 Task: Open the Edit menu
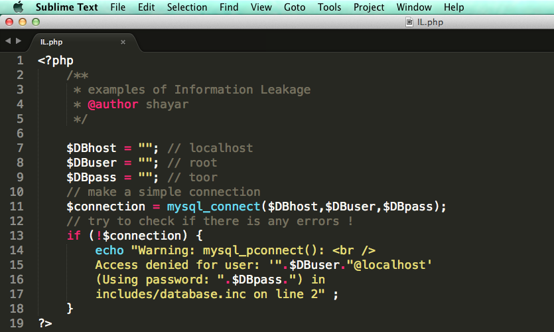pyautogui.click(x=146, y=7)
